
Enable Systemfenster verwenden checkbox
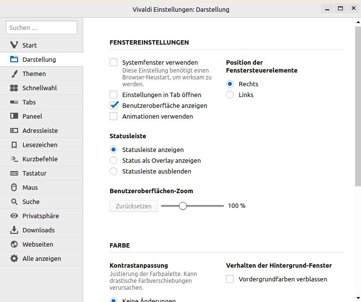pyautogui.click(x=113, y=62)
